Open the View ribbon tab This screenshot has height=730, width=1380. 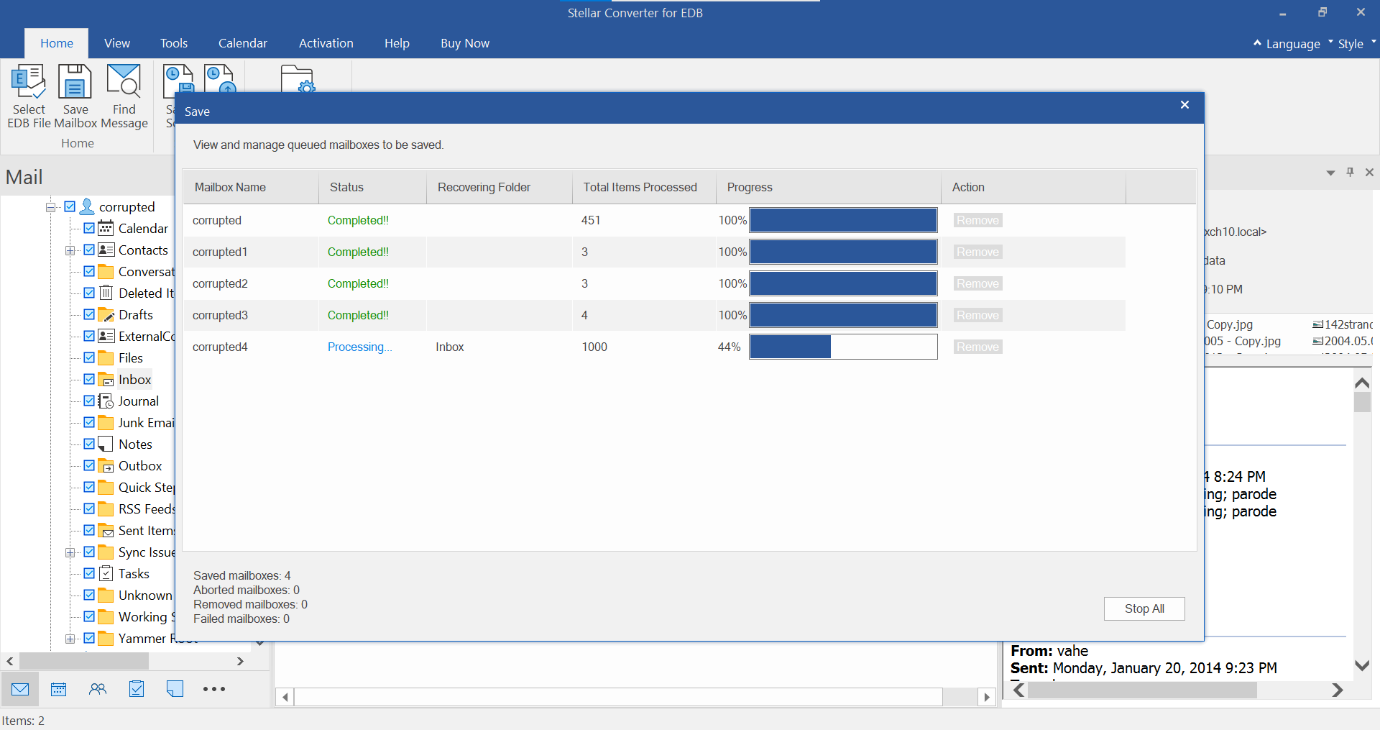click(x=117, y=43)
